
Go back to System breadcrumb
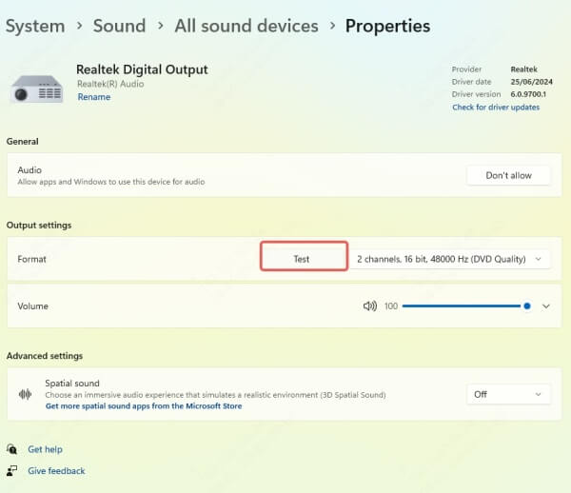point(35,27)
